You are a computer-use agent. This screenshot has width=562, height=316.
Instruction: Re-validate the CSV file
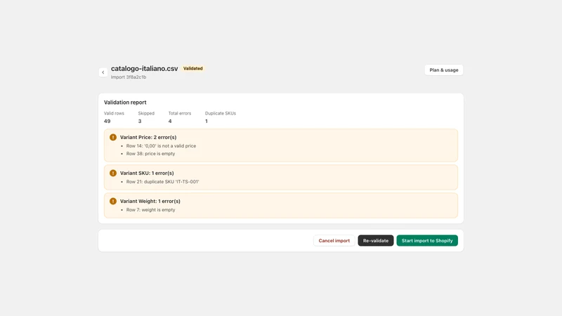tap(376, 240)
